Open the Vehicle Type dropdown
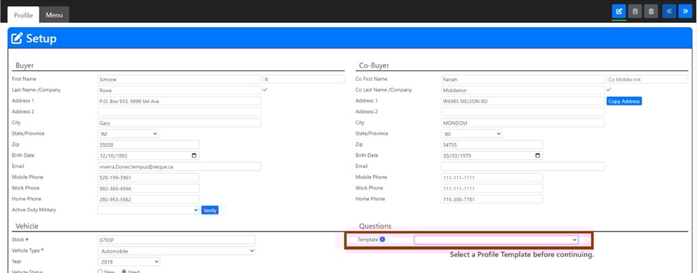Screen dimensions: 697x273 [176, 251]
